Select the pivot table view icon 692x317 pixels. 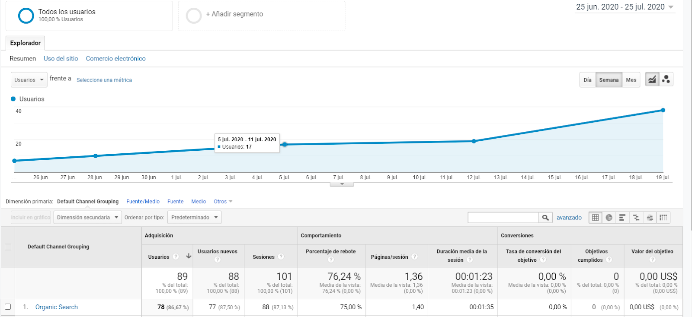click(663, 218)
